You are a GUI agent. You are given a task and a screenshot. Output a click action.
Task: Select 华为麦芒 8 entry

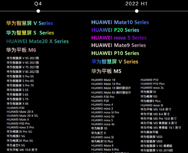point(98,133)
